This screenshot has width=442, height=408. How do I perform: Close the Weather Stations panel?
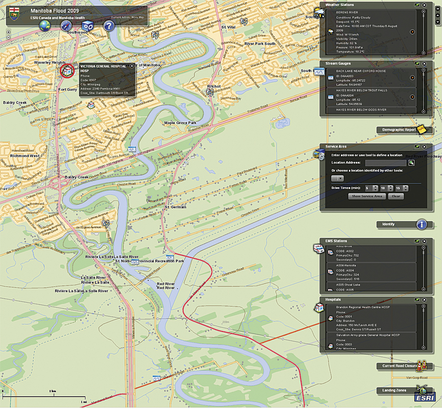[x=424, y=5]
